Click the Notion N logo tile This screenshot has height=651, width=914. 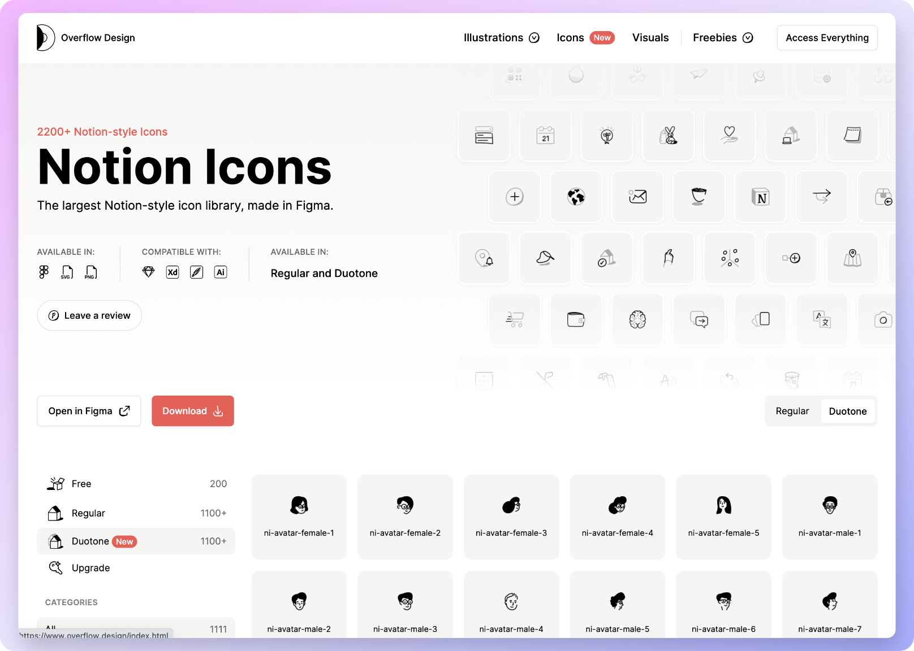[x=761, y=197]
